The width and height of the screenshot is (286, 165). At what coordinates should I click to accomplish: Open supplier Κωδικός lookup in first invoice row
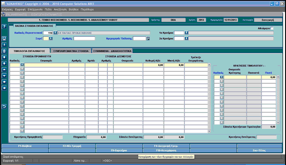click(22, 65)
